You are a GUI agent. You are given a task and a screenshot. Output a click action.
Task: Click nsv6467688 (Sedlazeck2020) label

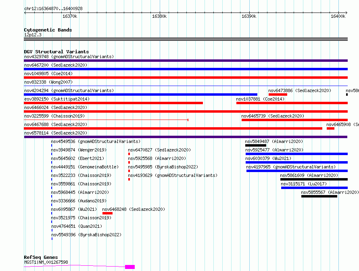(x=56, y=124)
